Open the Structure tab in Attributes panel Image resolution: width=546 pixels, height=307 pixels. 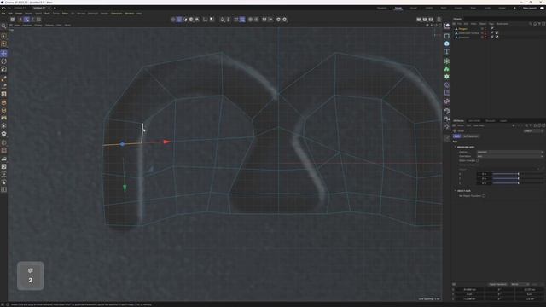coord(491,121)
